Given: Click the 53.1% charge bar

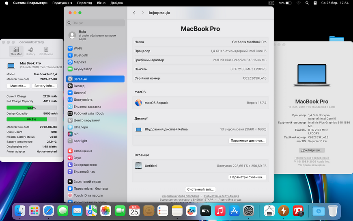Looking at the screenshot, I should click(32, 108).
